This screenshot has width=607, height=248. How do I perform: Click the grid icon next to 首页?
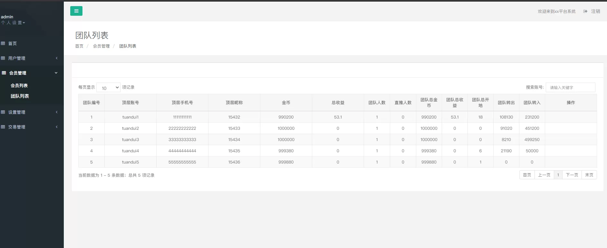[x=3, y=43]
